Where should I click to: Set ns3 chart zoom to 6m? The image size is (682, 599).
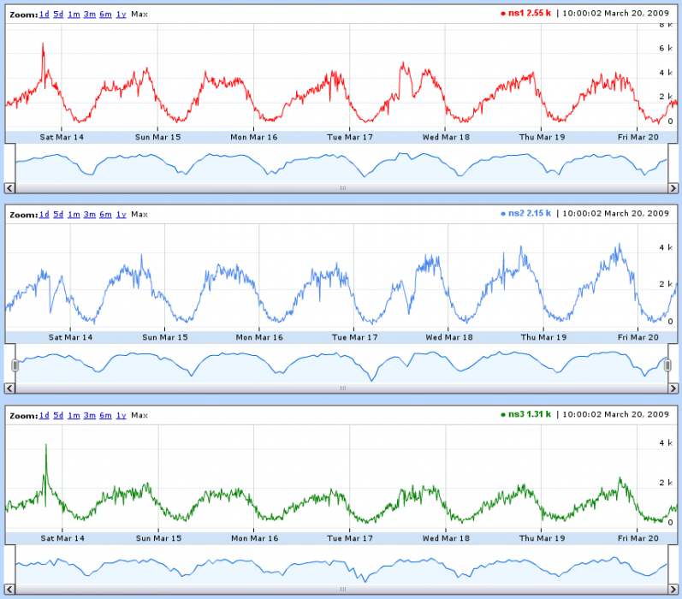pyautogui.click(x=106, y=415)
